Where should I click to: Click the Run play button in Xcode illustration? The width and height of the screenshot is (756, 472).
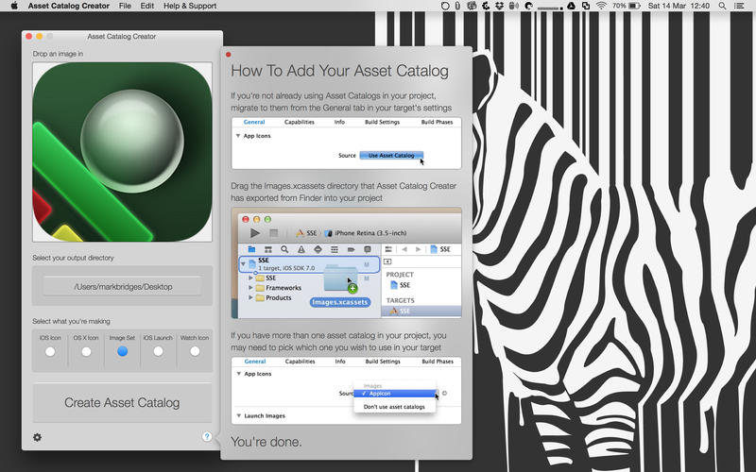(x=255, y=233)
